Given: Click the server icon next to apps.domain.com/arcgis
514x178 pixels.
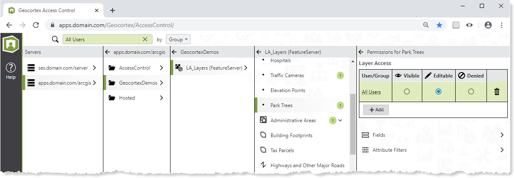Looking at the screenshot, I should [x=31, y=83].
